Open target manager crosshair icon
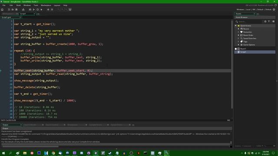 point(274,10)
